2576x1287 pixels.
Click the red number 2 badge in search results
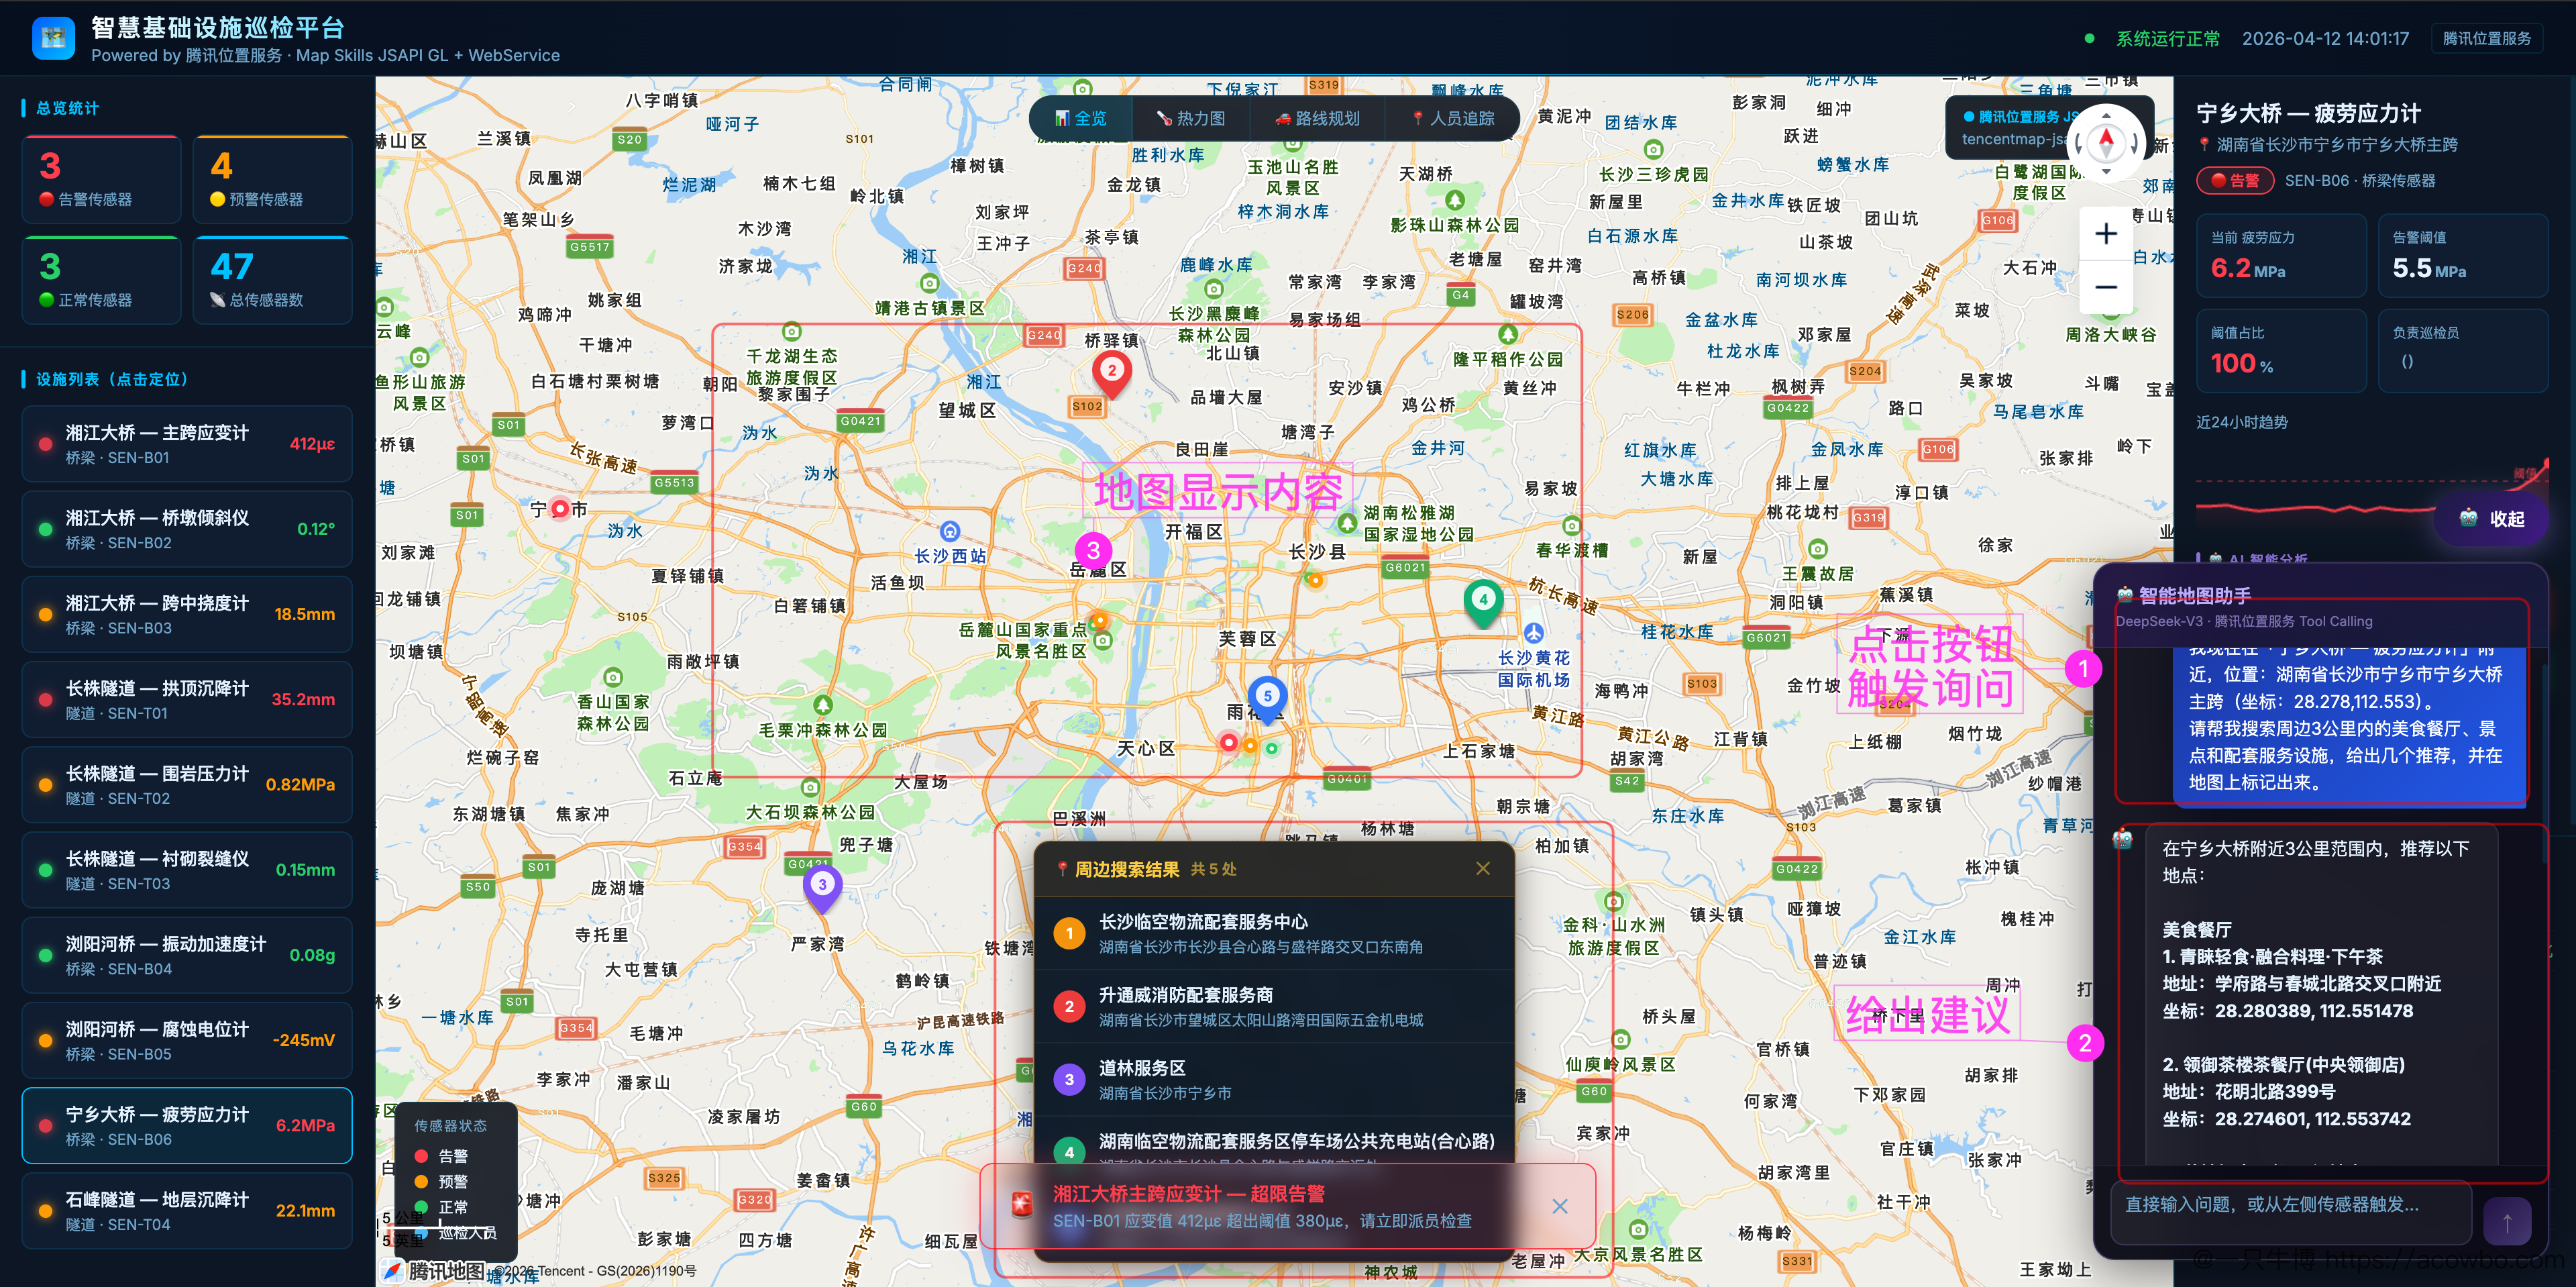1069,1006
